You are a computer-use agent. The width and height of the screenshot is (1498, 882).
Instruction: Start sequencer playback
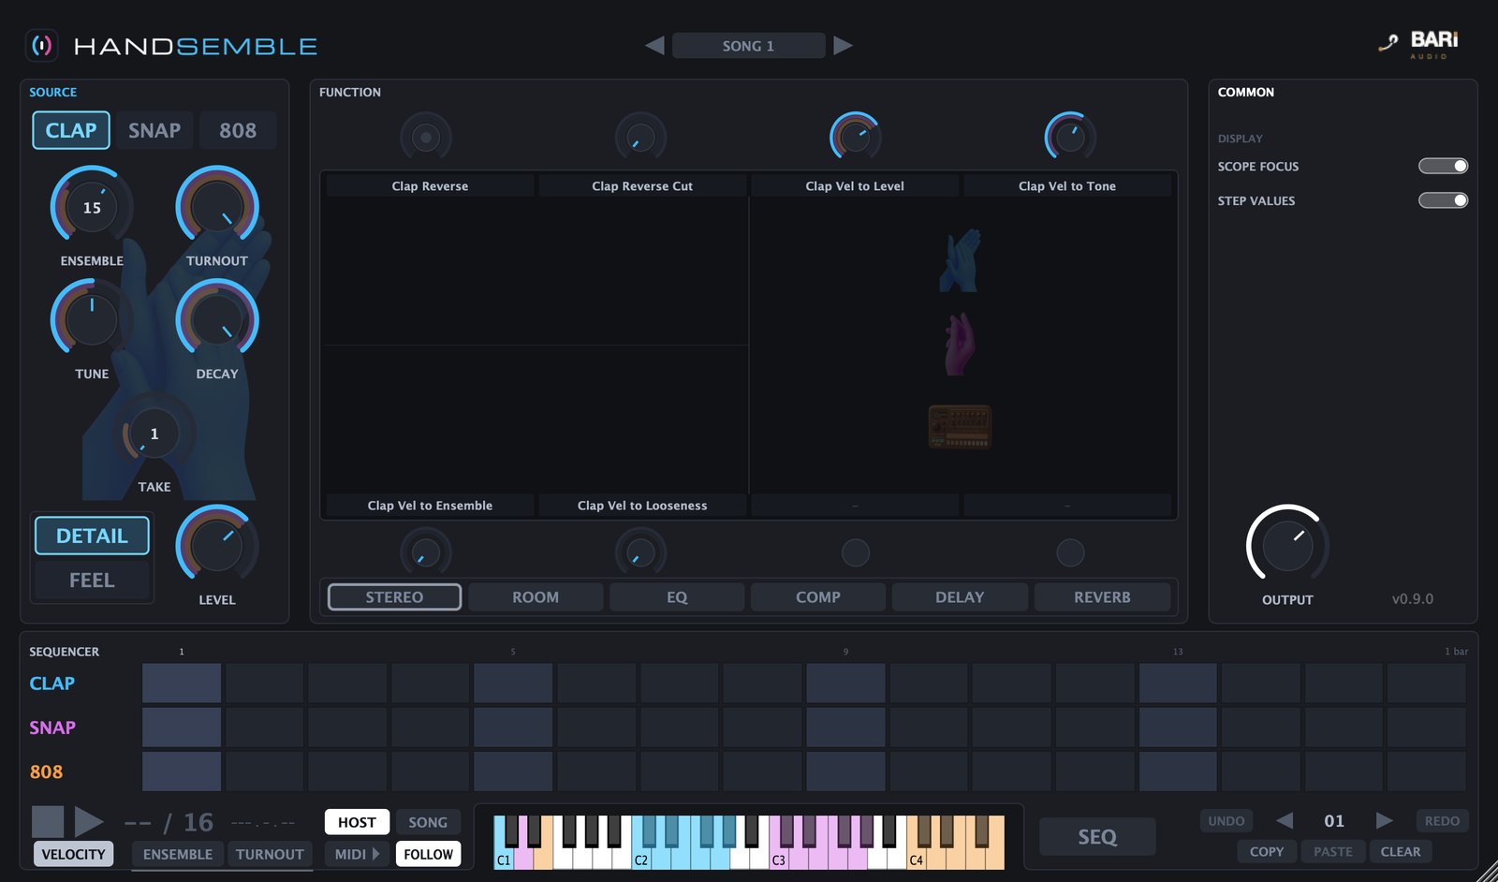coord(89,822)
